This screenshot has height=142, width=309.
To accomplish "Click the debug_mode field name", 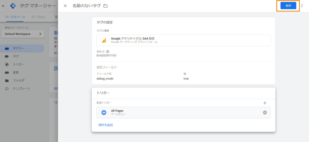I will 105,79.
